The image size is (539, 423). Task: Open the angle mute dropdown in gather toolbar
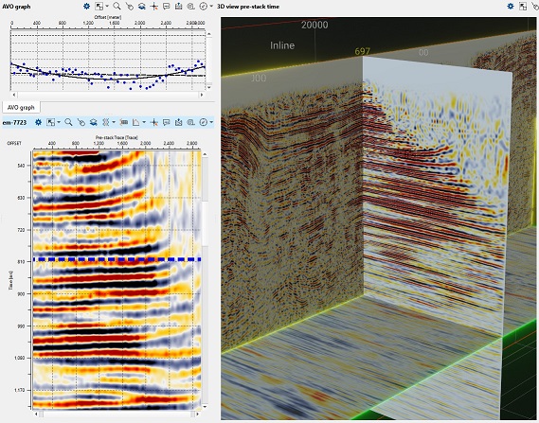(x=144, y=122)
